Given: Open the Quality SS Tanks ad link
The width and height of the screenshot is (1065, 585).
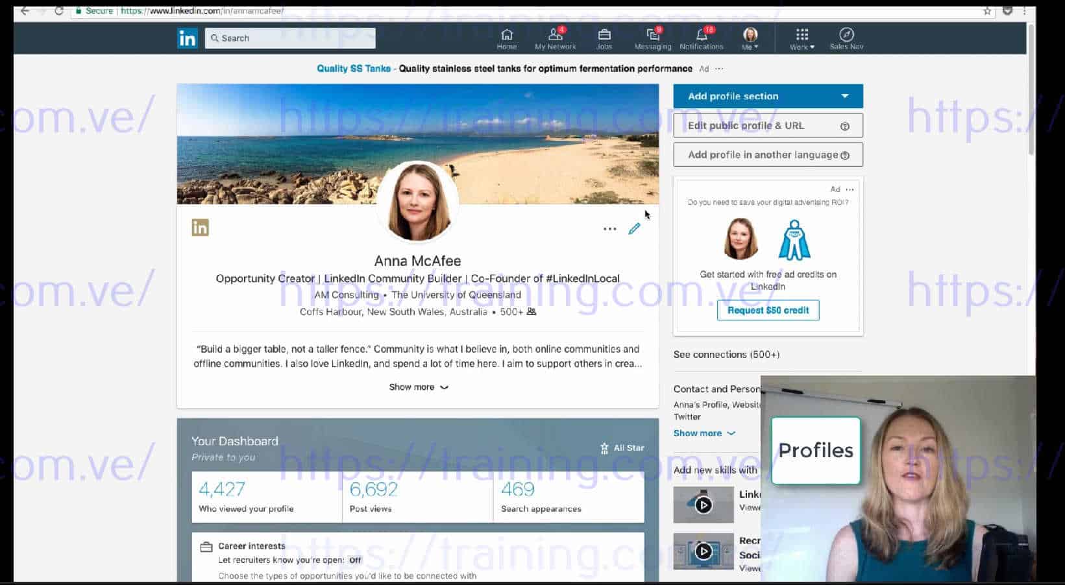Looking at the screenshot, I should [354, 69].
